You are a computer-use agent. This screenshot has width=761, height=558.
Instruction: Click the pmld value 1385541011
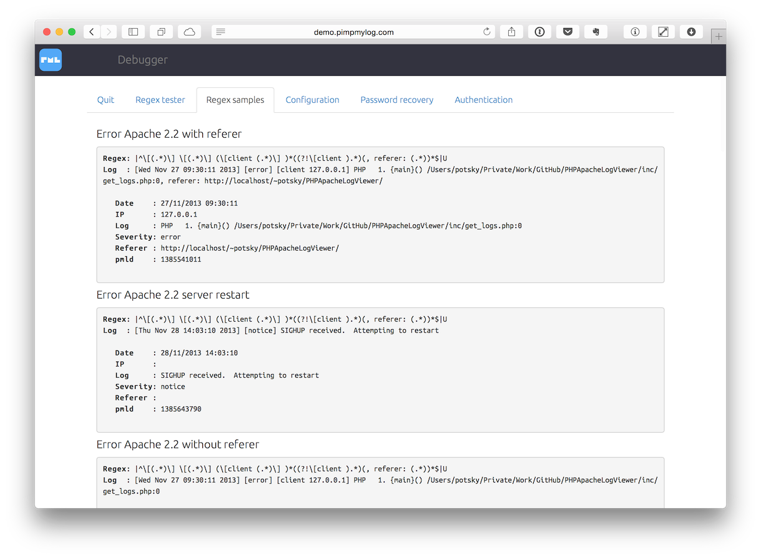[181, 259]
